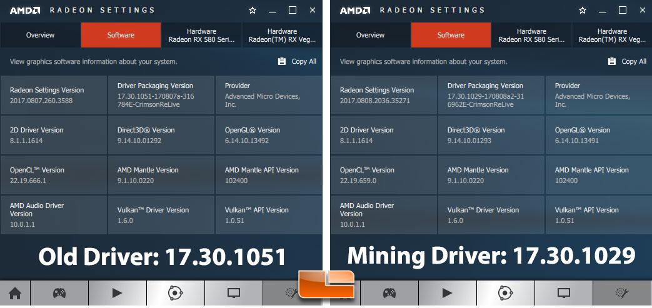Image resolution: width=652 pixels, height=308 pixels.
Task: Switch to Overview tab in the left window
Action: point(40,35)
